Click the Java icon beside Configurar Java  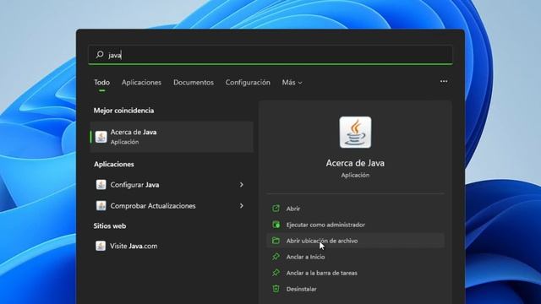101,185
